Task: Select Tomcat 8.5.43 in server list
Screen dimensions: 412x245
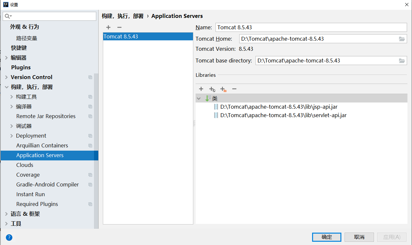Action: [148, 36]
